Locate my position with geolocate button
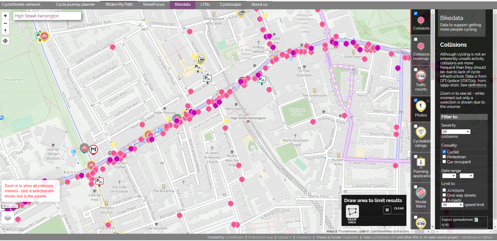Viewport: 497px width, 241px height. (x=5, y=41)
